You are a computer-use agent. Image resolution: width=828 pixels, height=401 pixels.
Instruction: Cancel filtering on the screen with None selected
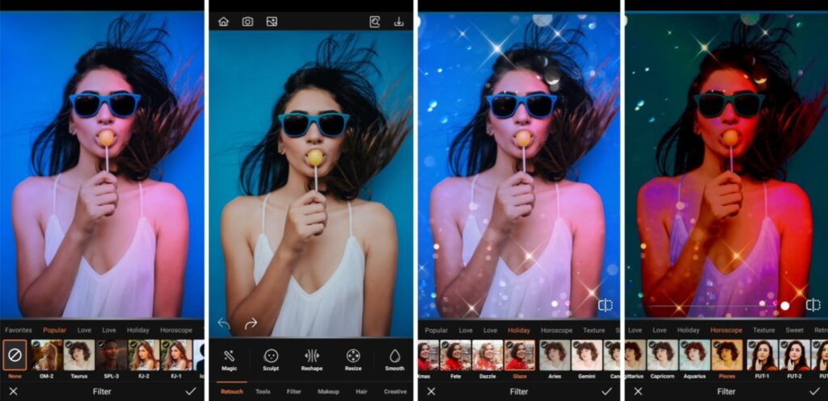13,391
